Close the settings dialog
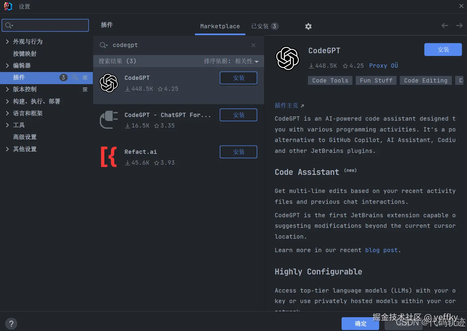467x331 pixels. [x=461, y=6]
